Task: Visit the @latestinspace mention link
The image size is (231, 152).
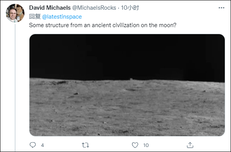Action: pos(62,17)
